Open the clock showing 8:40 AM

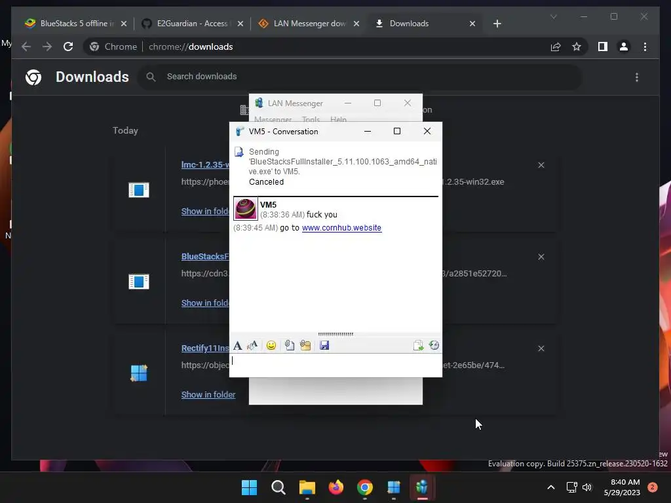pyautogui.click(x=622, y=487)
